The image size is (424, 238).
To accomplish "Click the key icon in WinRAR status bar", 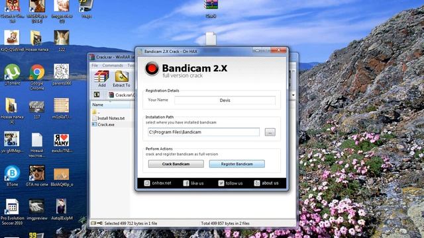I will (99, 223).
